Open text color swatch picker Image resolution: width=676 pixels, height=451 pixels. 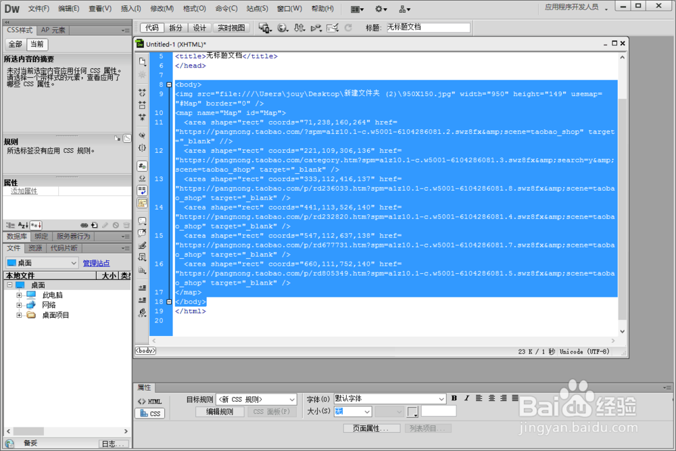pyautogui.click(x=412, y=412)
